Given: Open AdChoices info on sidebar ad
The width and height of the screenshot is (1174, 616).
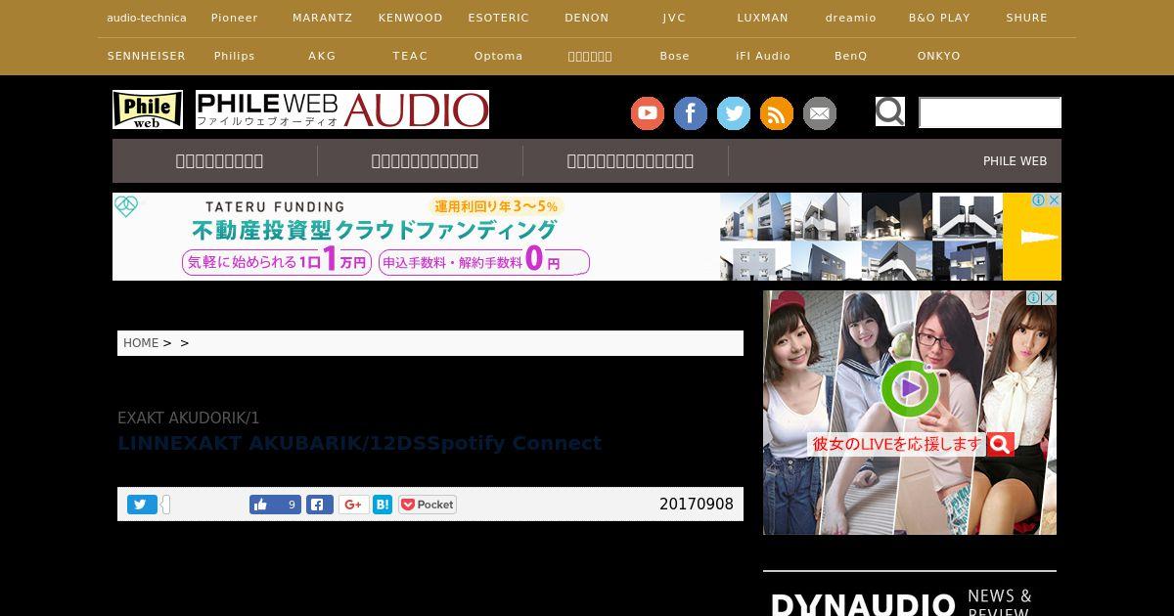Looking at the screenshot, I should click(x=1034, y=297).
